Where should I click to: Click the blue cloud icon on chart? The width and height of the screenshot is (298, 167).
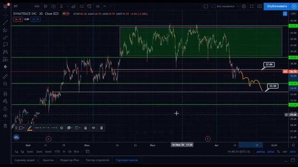[x=16, y=137]
